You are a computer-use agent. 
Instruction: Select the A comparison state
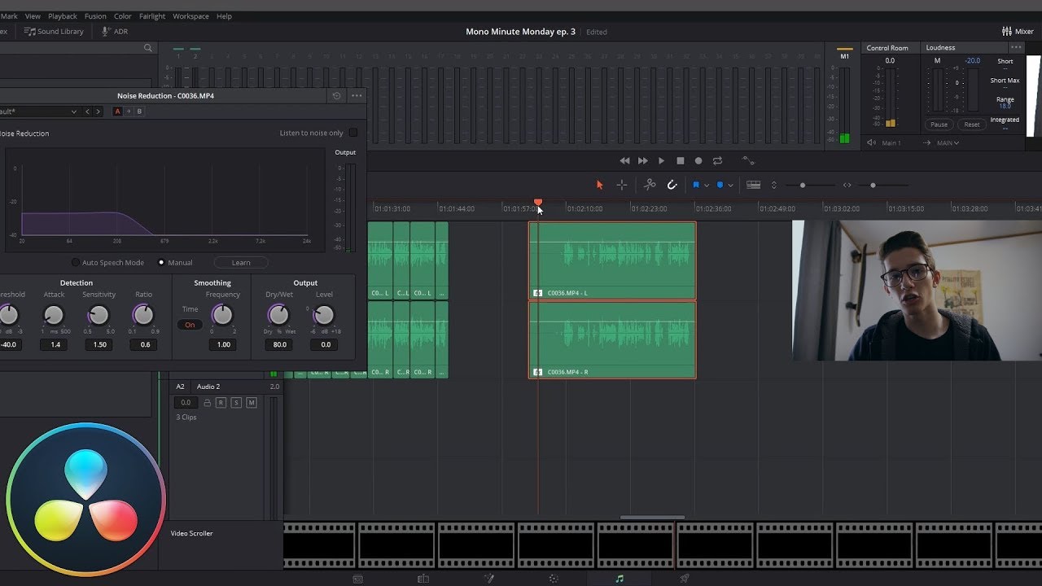(117, 112)
